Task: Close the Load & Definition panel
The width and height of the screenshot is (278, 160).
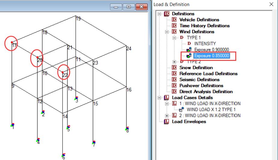Action: (x=271, y=4)
